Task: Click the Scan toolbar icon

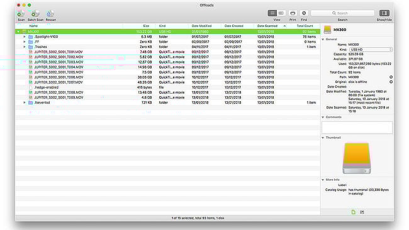Action: 21,14
